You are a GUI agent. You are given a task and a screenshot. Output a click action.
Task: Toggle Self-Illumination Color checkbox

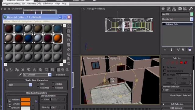42,99
